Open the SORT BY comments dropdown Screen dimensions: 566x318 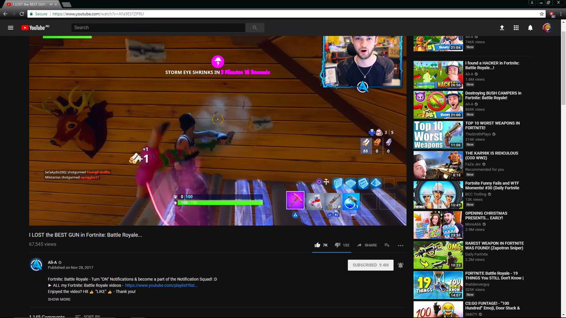coord(88,317)
